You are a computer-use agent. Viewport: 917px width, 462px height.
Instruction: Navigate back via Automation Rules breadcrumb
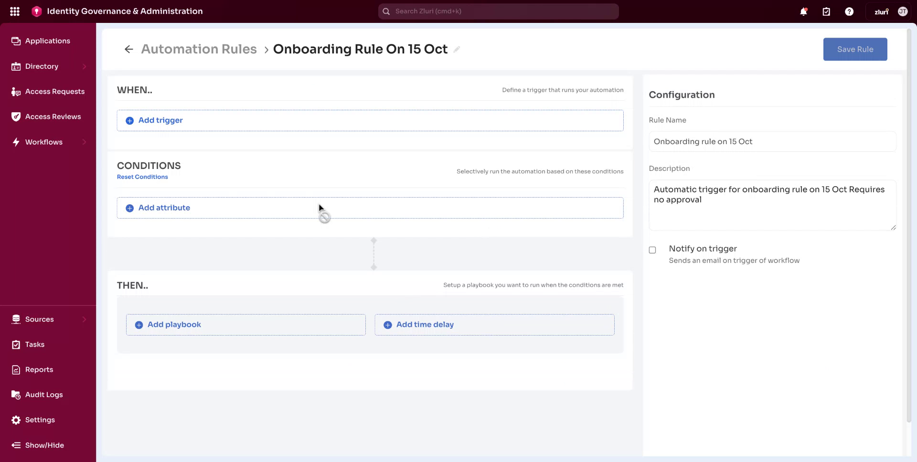[x=199, y=49]
